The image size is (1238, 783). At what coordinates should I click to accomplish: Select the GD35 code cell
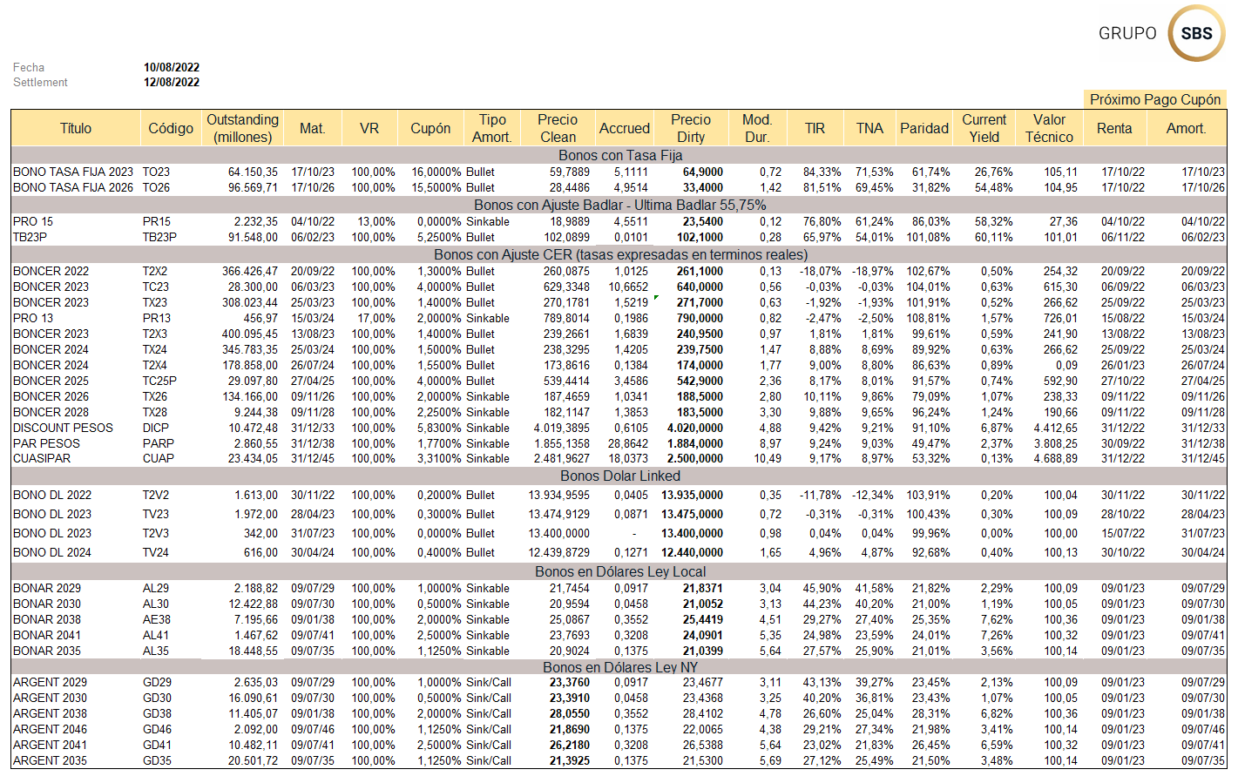point(158,760)
